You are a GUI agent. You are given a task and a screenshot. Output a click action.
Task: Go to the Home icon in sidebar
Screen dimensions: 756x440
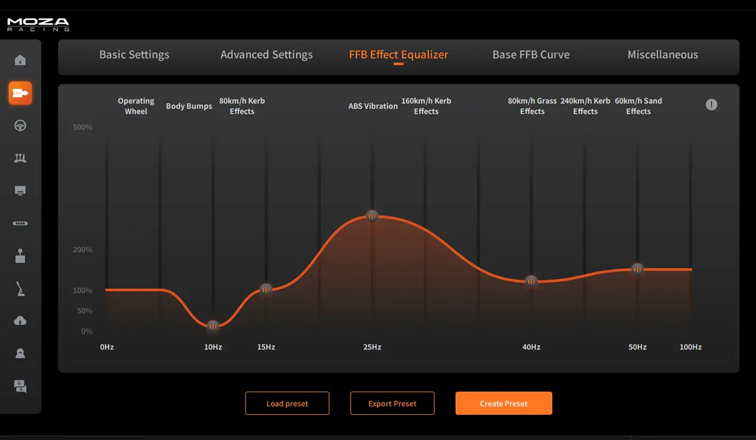click(x=20, y=60)
